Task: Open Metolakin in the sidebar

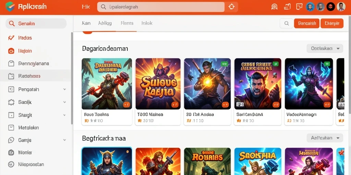Action: 28,128
